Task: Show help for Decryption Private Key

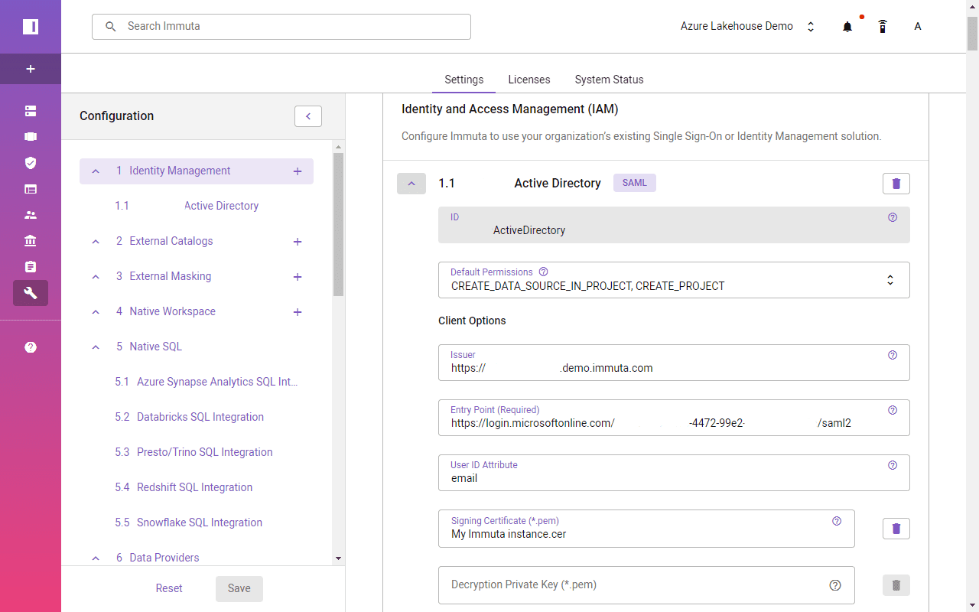Action: click(x=835, y=585)
